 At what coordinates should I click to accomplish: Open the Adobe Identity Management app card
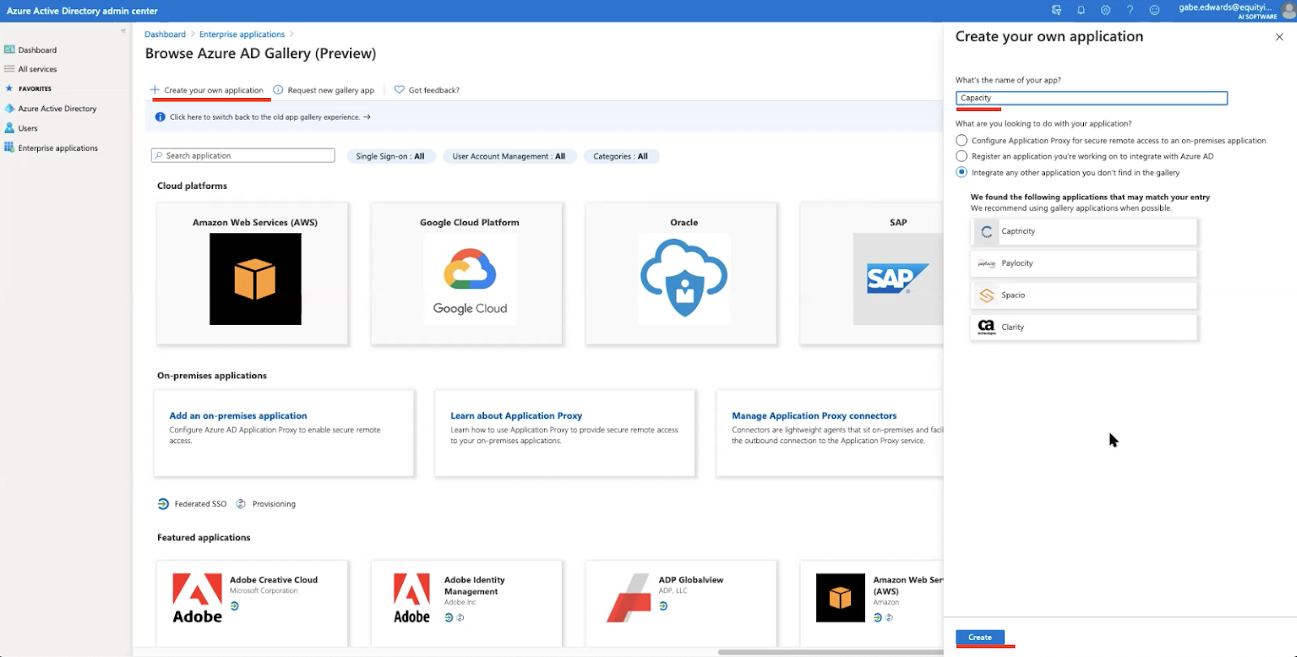(x=467, y=604)
